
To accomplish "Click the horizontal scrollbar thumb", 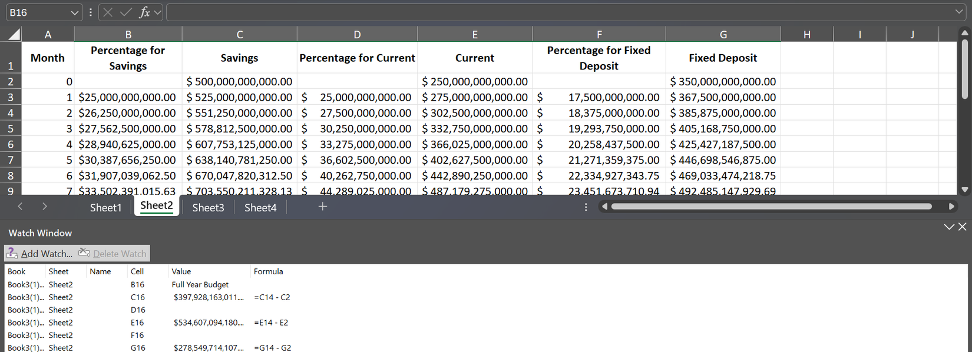I will 771,207.
